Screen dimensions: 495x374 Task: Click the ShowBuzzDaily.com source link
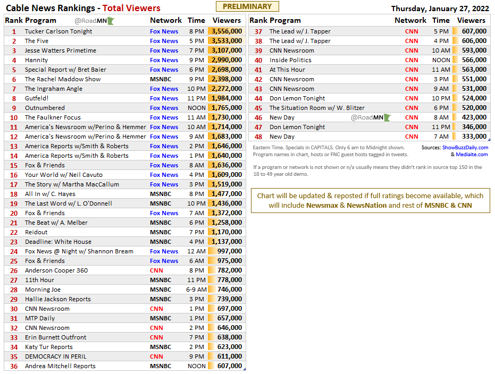tap(465, 148)
